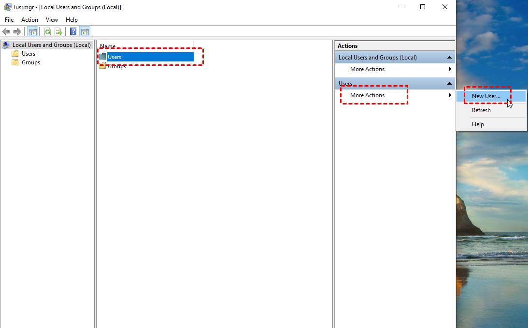Screen dimensions: 528x328
Task: Select Users in the left console tree
Action: pos(29,54)
